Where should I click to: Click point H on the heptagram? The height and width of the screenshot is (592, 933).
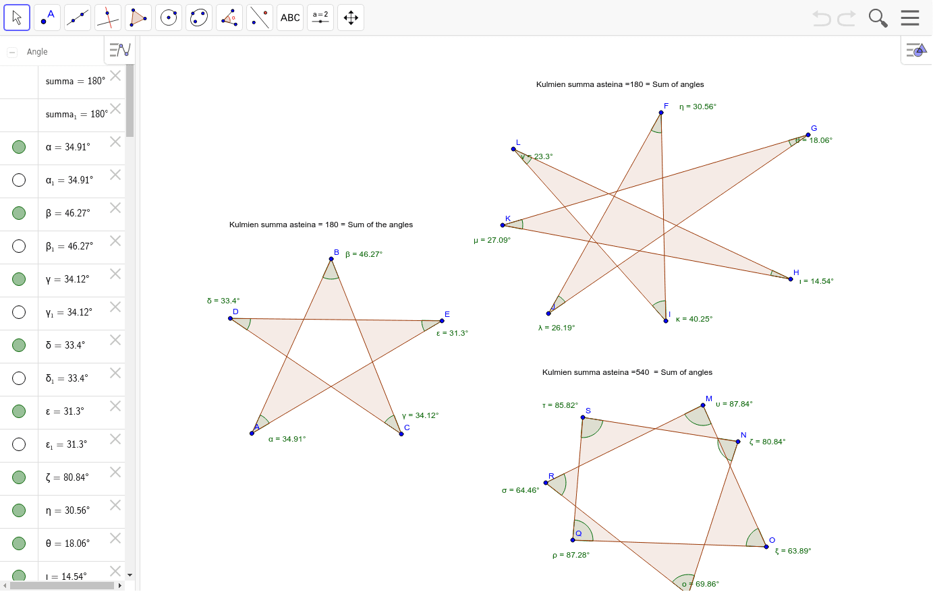tap(791, 279)
